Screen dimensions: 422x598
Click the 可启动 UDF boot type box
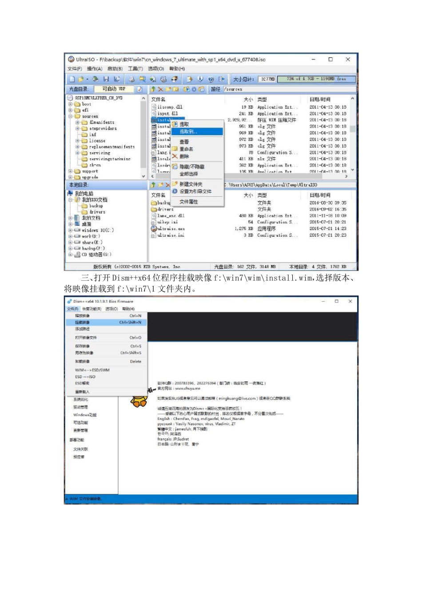click(x=113, y=89)
